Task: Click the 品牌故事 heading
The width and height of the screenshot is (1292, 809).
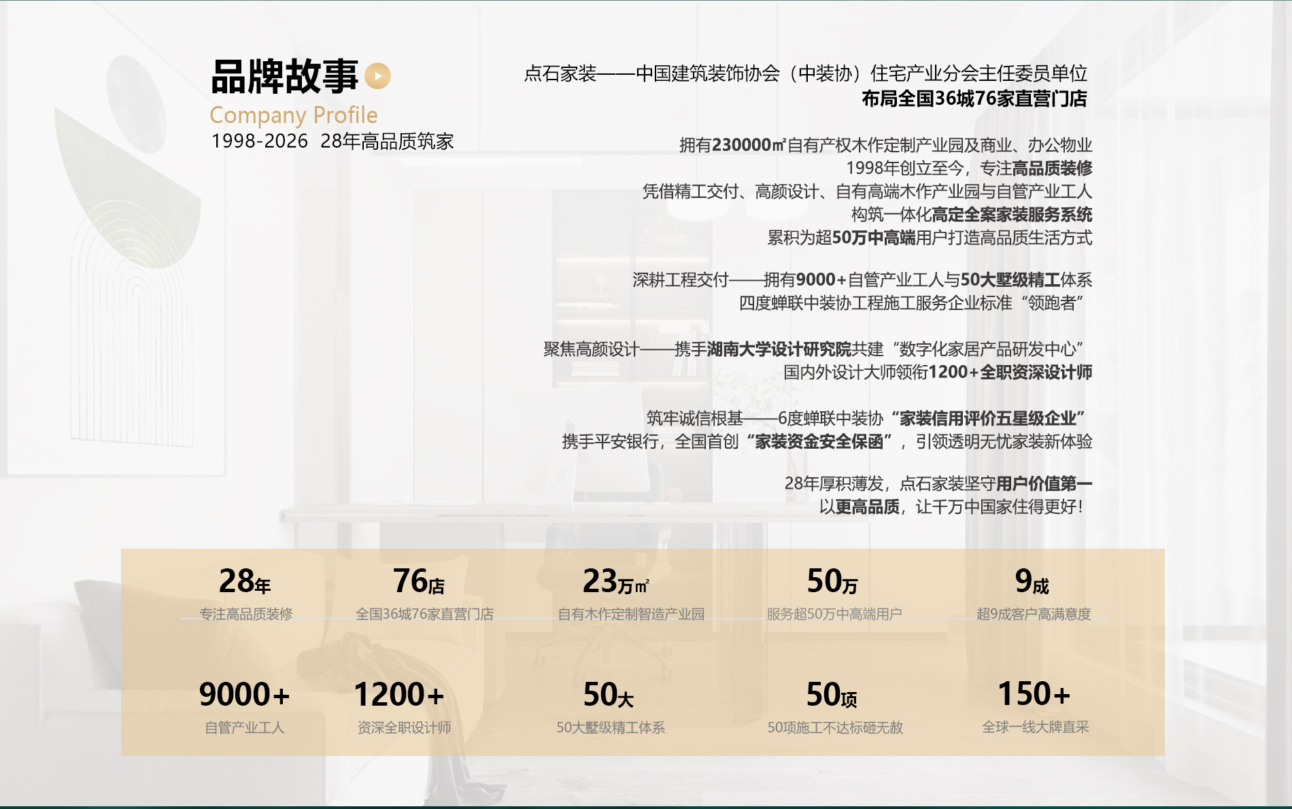Action: (x=285, y=76)
